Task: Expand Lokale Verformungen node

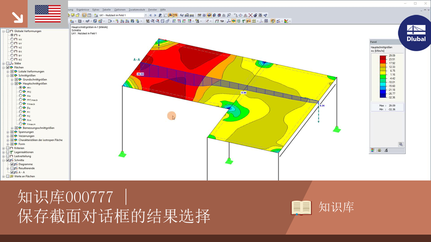Action: (x=8, y=71)
